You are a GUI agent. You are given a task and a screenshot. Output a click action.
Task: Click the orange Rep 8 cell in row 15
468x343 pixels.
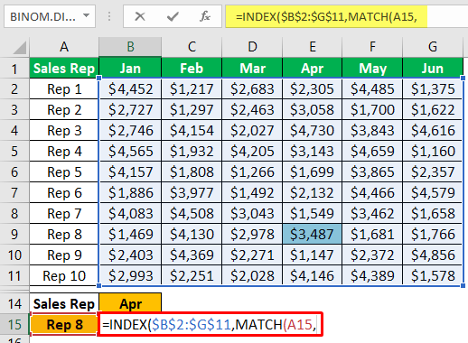[64, 324]
